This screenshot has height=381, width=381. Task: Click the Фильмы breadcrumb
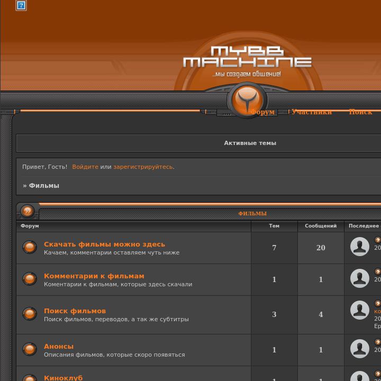click(x=44, y=186)
